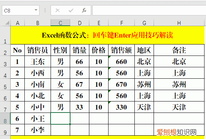Select row 4 header
The height and width of the screenshot is (139, 206).
point(5,73)
